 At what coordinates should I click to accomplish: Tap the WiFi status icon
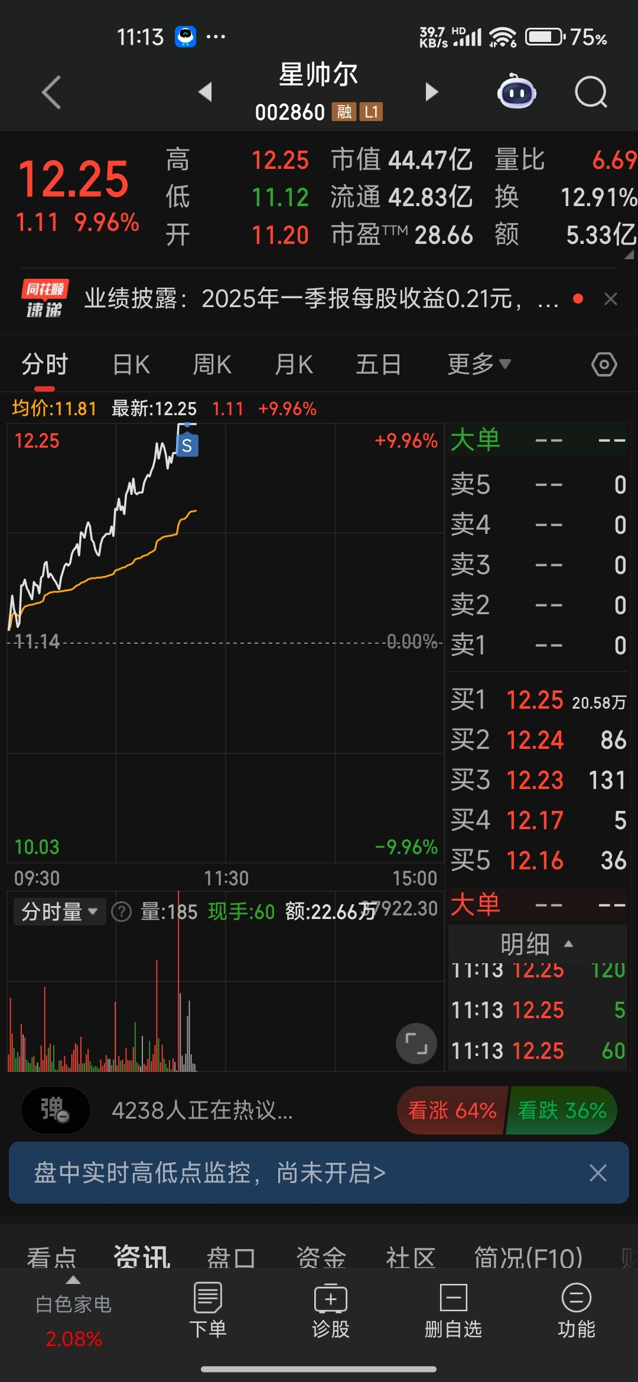tap(503, 37)
